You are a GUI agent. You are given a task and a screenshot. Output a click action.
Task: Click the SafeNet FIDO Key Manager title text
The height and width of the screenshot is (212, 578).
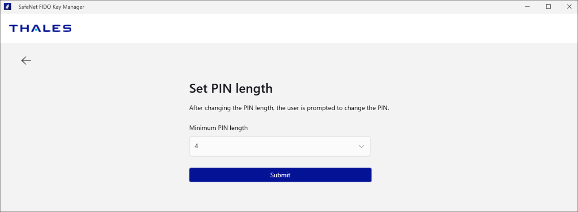pyautogui.click(x=51, y=7)
